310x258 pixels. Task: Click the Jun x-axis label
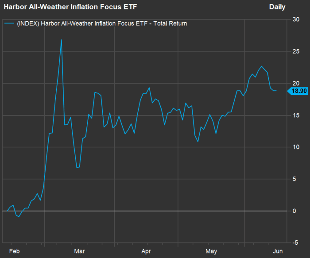(278, 251)
